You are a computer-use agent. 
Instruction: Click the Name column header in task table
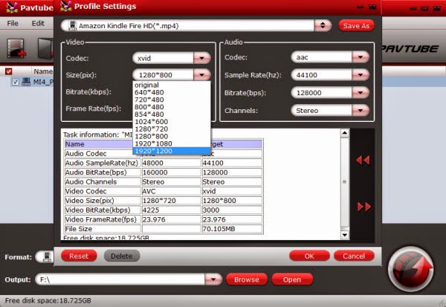point(98,144)
